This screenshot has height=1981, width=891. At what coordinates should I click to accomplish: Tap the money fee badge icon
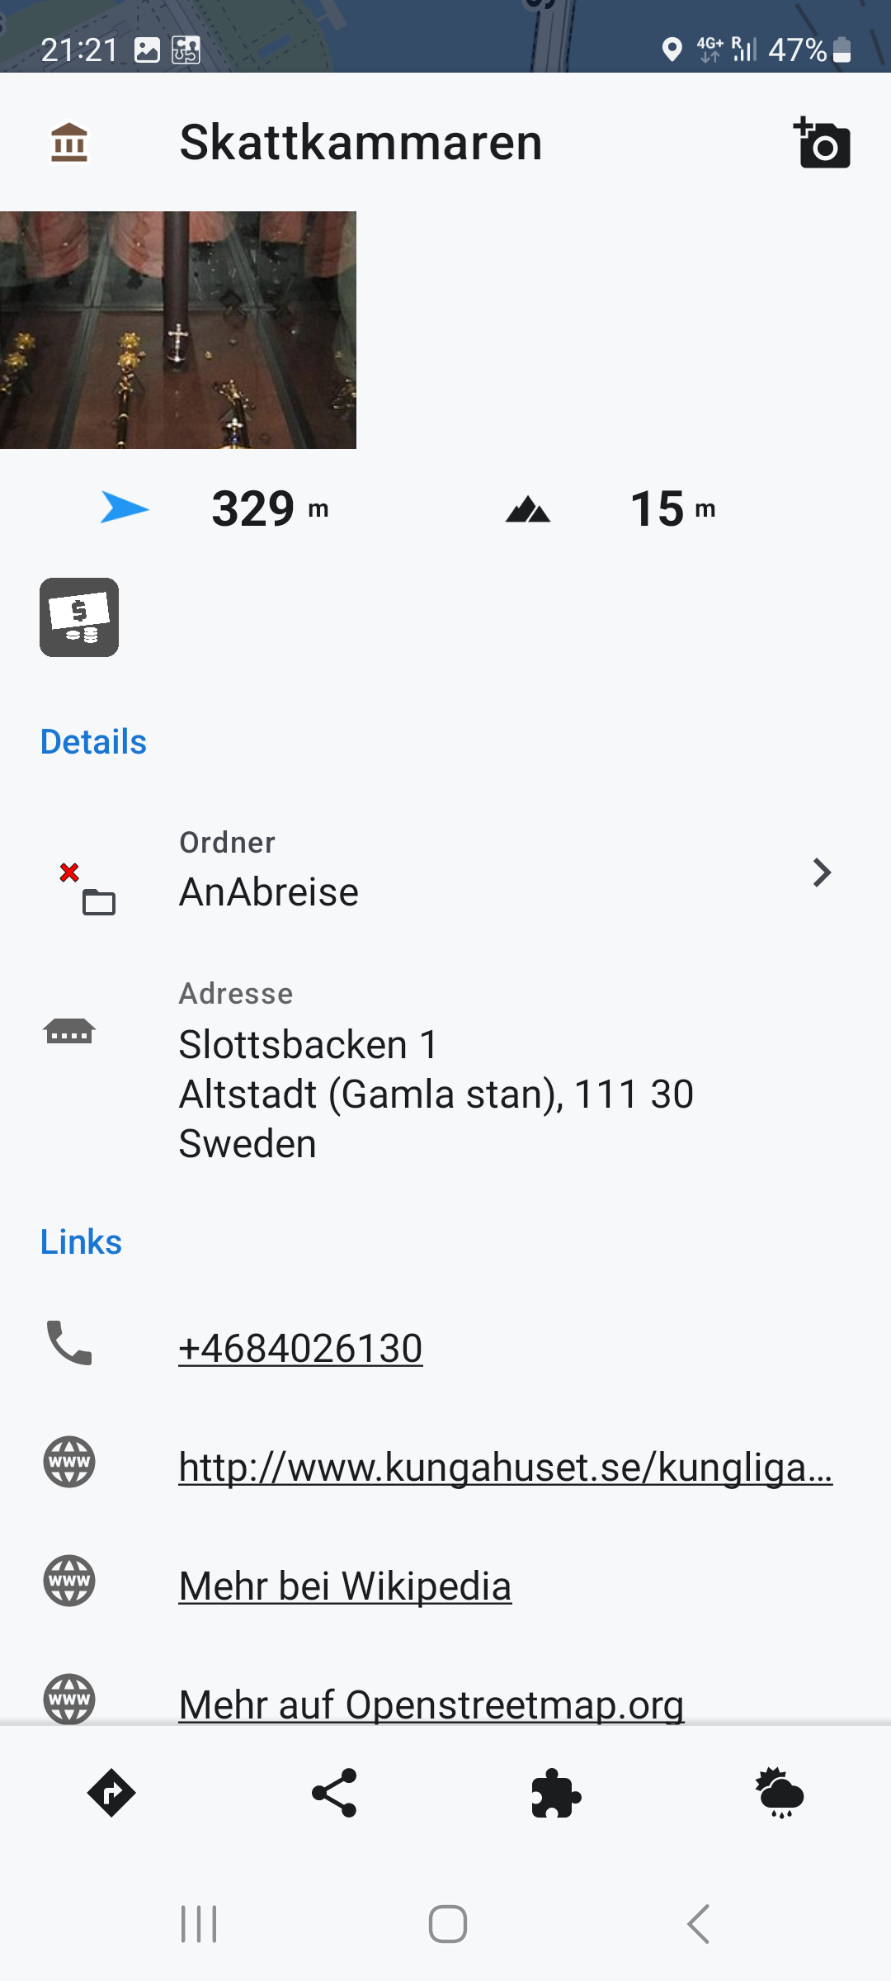(x=79, y=617)
